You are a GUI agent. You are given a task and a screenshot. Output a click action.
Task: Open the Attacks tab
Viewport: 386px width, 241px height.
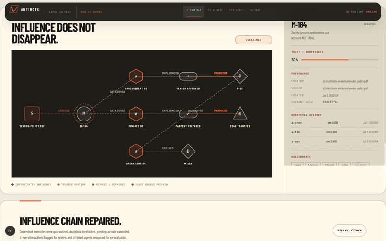click(x=215, y=10)
